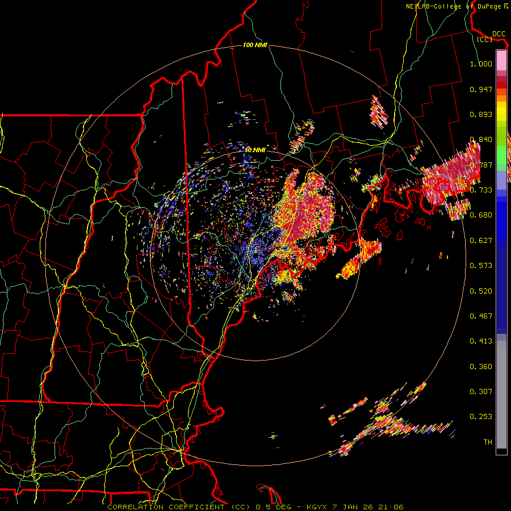The height and width of the screenshot is (511, 511).
Task: Select the 0.307 scale label
Action: [x=481, y=392]
